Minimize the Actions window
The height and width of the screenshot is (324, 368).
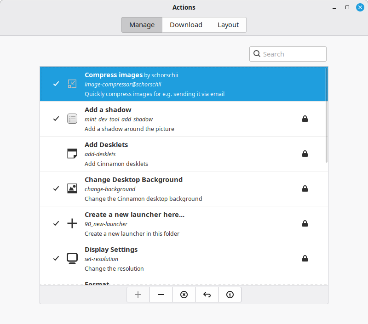334,7
